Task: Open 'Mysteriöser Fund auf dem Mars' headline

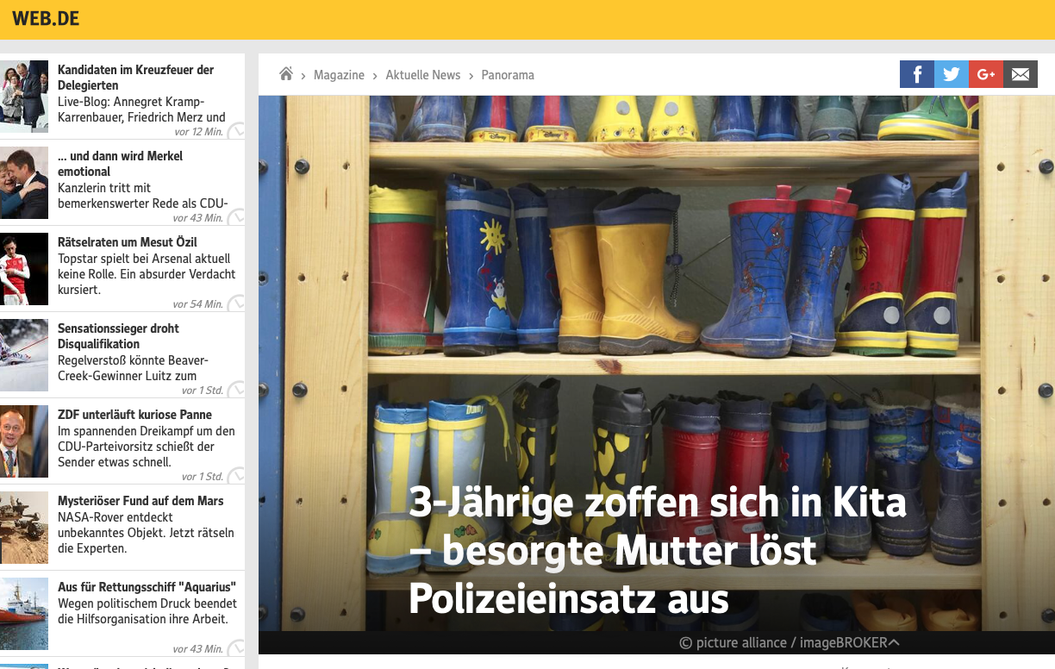Action: (x=140, y=501)
